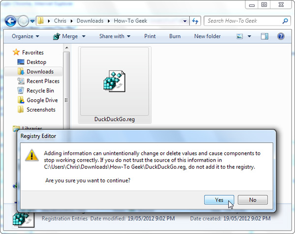Click the registry cube icon beside Merge
This screenshot has height=234, width=295.
click(x=57, y=36)
